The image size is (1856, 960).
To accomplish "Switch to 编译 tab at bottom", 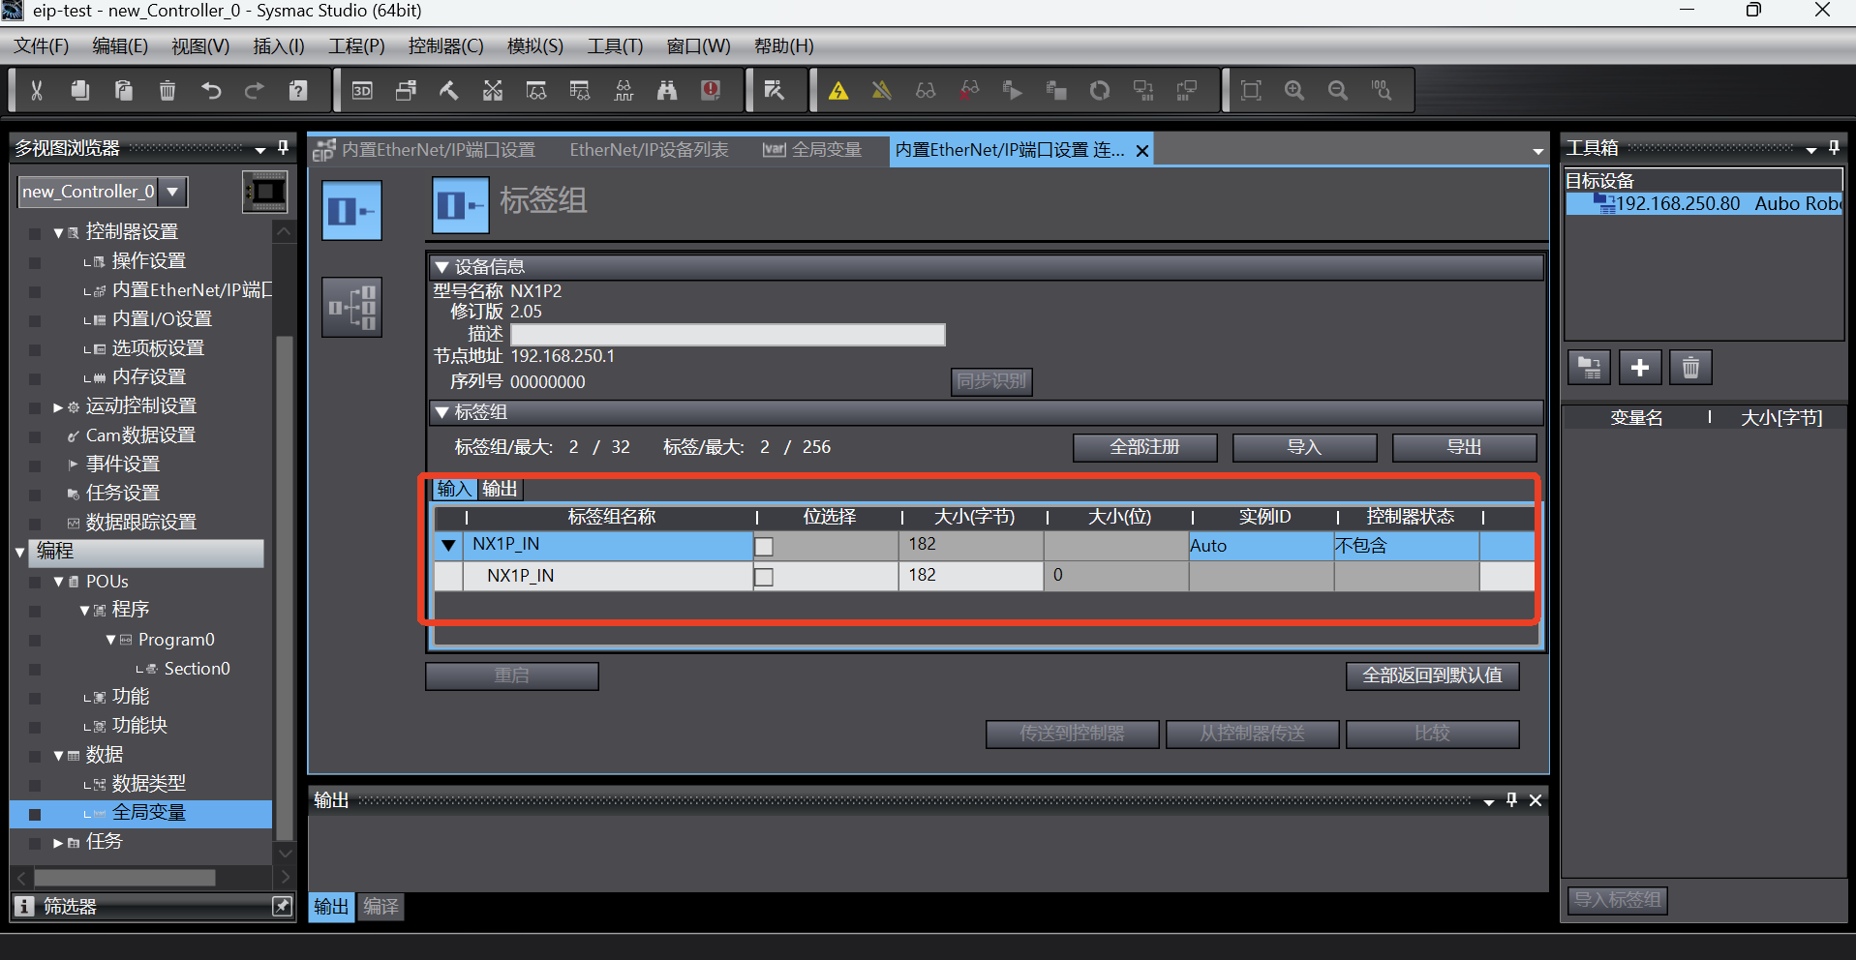I will [380, 907].
